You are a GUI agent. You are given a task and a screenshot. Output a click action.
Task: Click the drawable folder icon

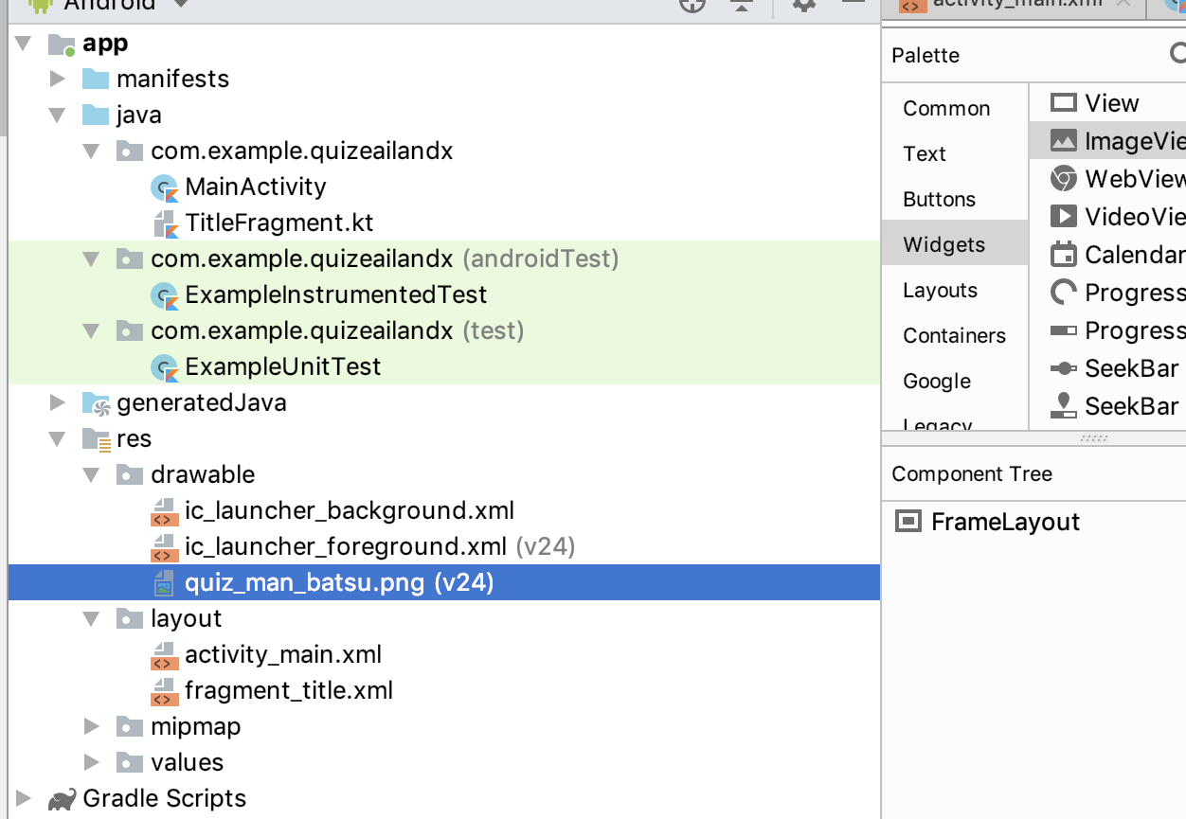[130, 474]
